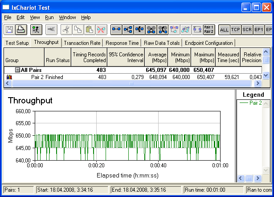Click the All Pairs average value 645,097
This screenshot has width=274, height=197.
[x=156, y=70]
